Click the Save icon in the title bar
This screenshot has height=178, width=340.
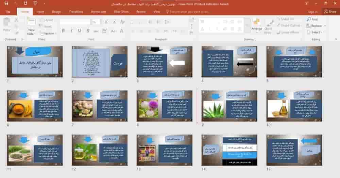(6, 3)
